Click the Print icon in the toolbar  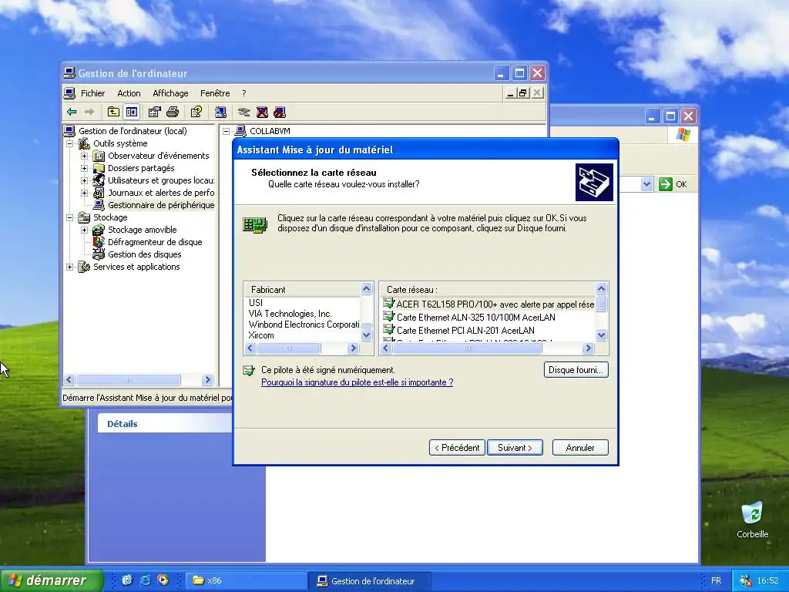(173, 112)
